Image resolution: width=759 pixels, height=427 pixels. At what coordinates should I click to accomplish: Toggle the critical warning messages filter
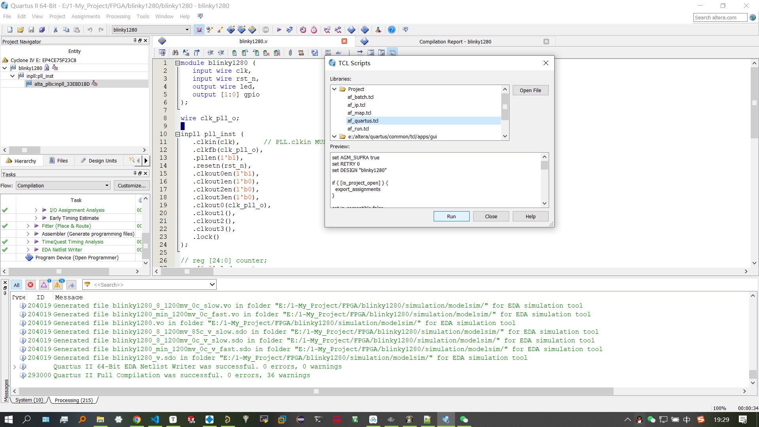[44, 285]
